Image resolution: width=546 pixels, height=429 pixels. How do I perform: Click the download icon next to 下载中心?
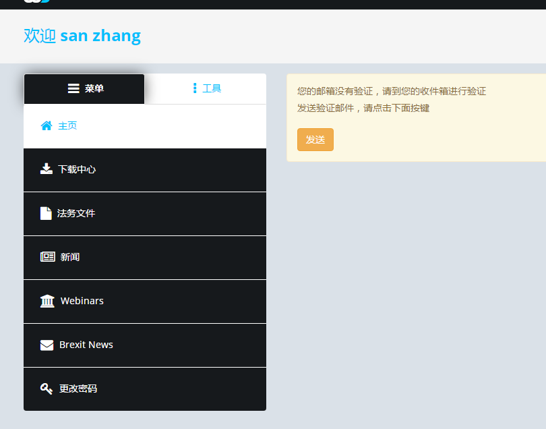click(47, 169)
